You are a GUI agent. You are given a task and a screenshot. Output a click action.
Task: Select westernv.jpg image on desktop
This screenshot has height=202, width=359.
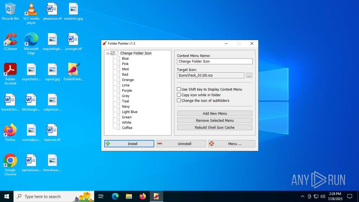(73, 12)
